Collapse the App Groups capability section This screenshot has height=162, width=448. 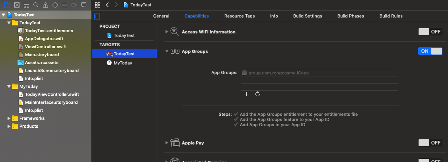167,51
